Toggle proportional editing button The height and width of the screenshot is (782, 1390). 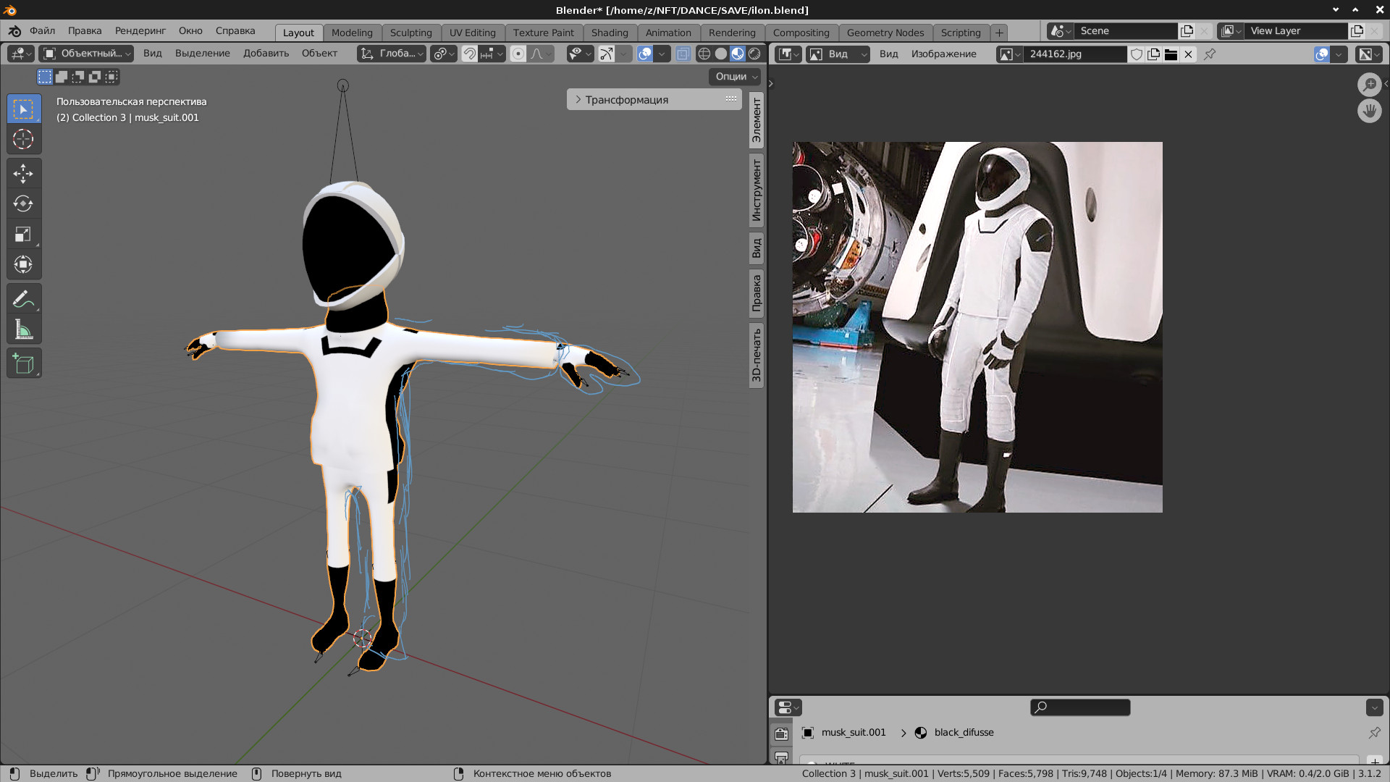coord(518,54)
